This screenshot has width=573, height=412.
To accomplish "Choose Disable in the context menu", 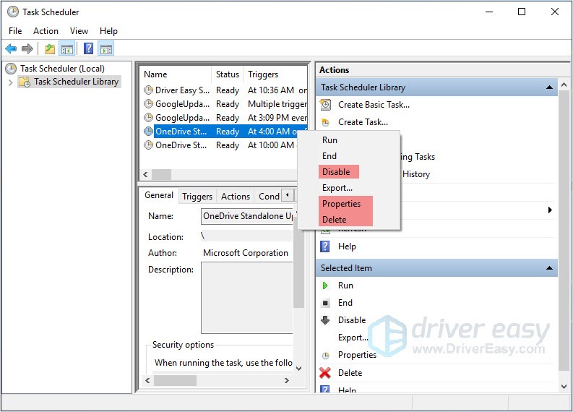I will (349, 172).
